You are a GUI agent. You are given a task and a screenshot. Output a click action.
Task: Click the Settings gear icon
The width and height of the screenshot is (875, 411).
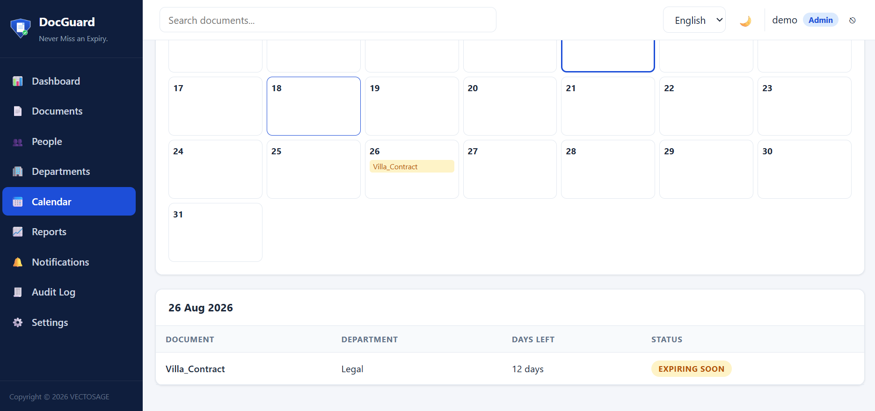click(x=18, y=323)
